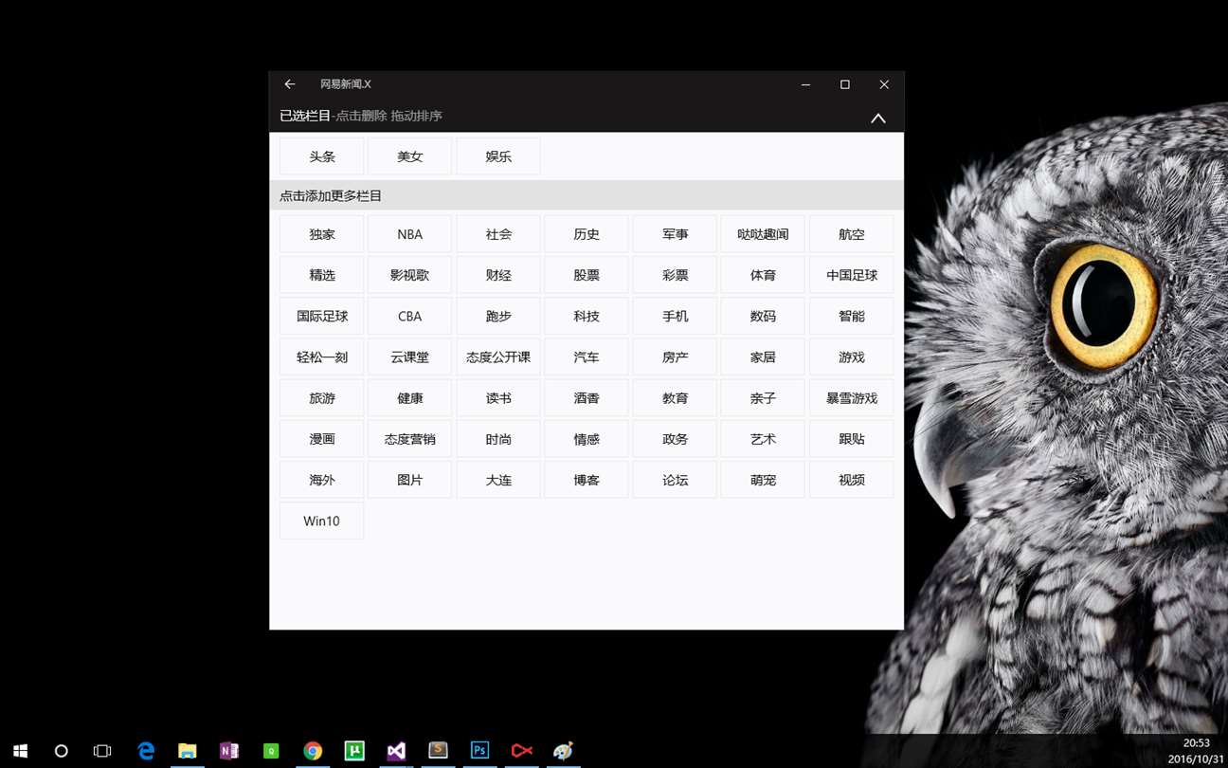1228x768 pixels.
Task: Add the NBA column
Action: [x=410, y=234]
